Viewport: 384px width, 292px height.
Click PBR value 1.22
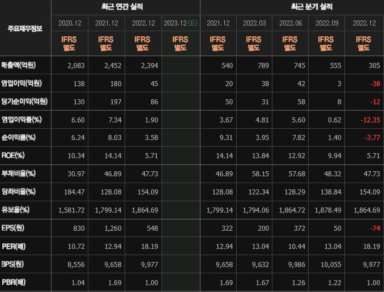pyautogui.click(x=335, y=283)
